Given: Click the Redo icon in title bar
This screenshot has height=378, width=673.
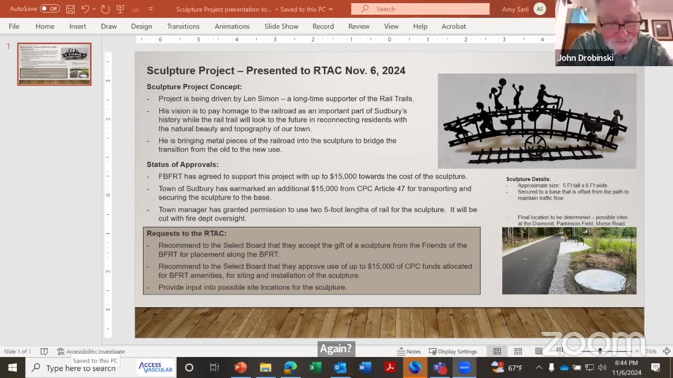Looking at the screenshot, I should (105, 9).
